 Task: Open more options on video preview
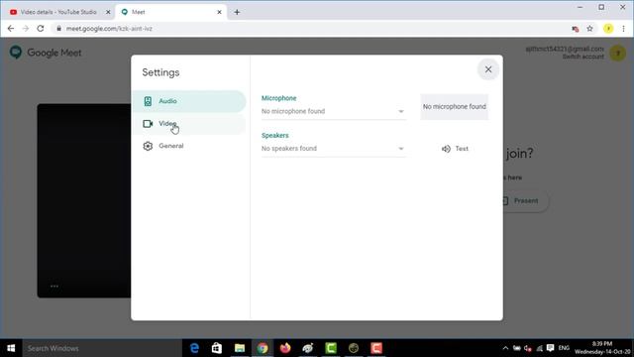54,287
